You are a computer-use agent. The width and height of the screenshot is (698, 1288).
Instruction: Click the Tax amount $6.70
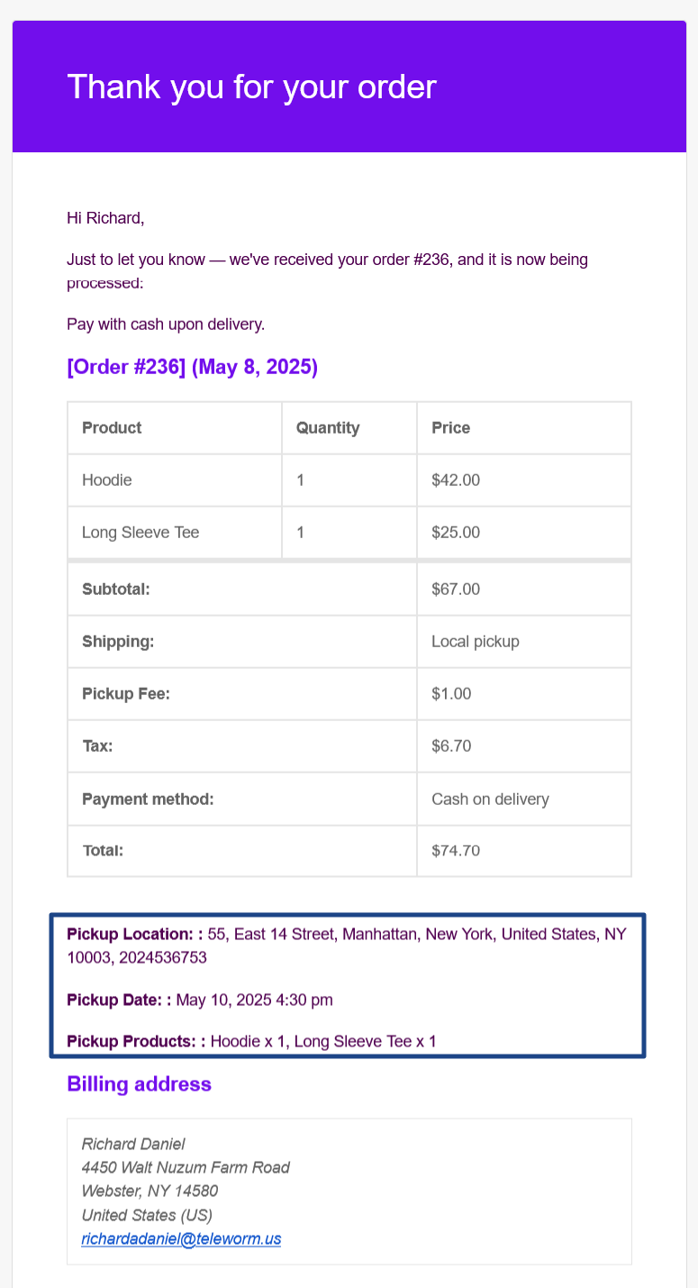point(452,746)
